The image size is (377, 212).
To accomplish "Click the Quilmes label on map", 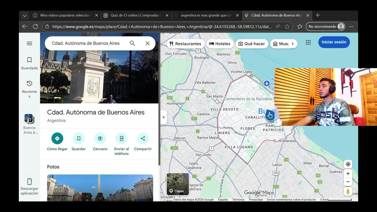I will click(336, 172).
